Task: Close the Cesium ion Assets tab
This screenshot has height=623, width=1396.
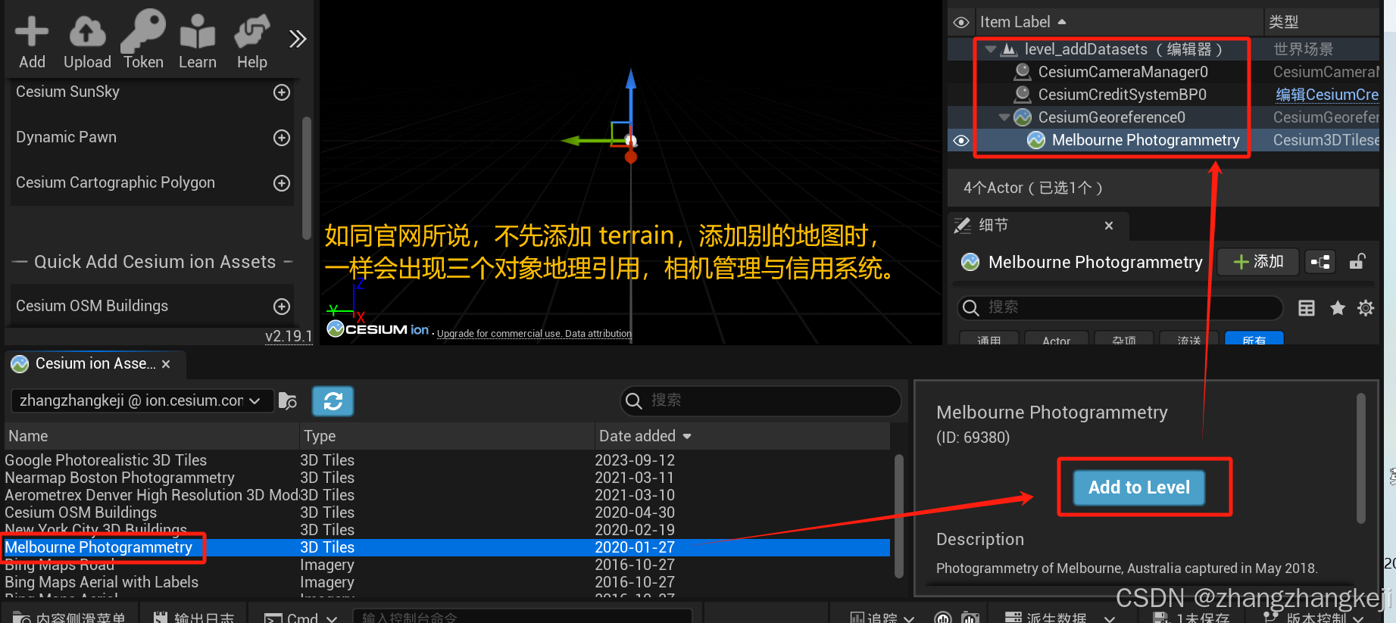Action: click(x=166, y=364)
